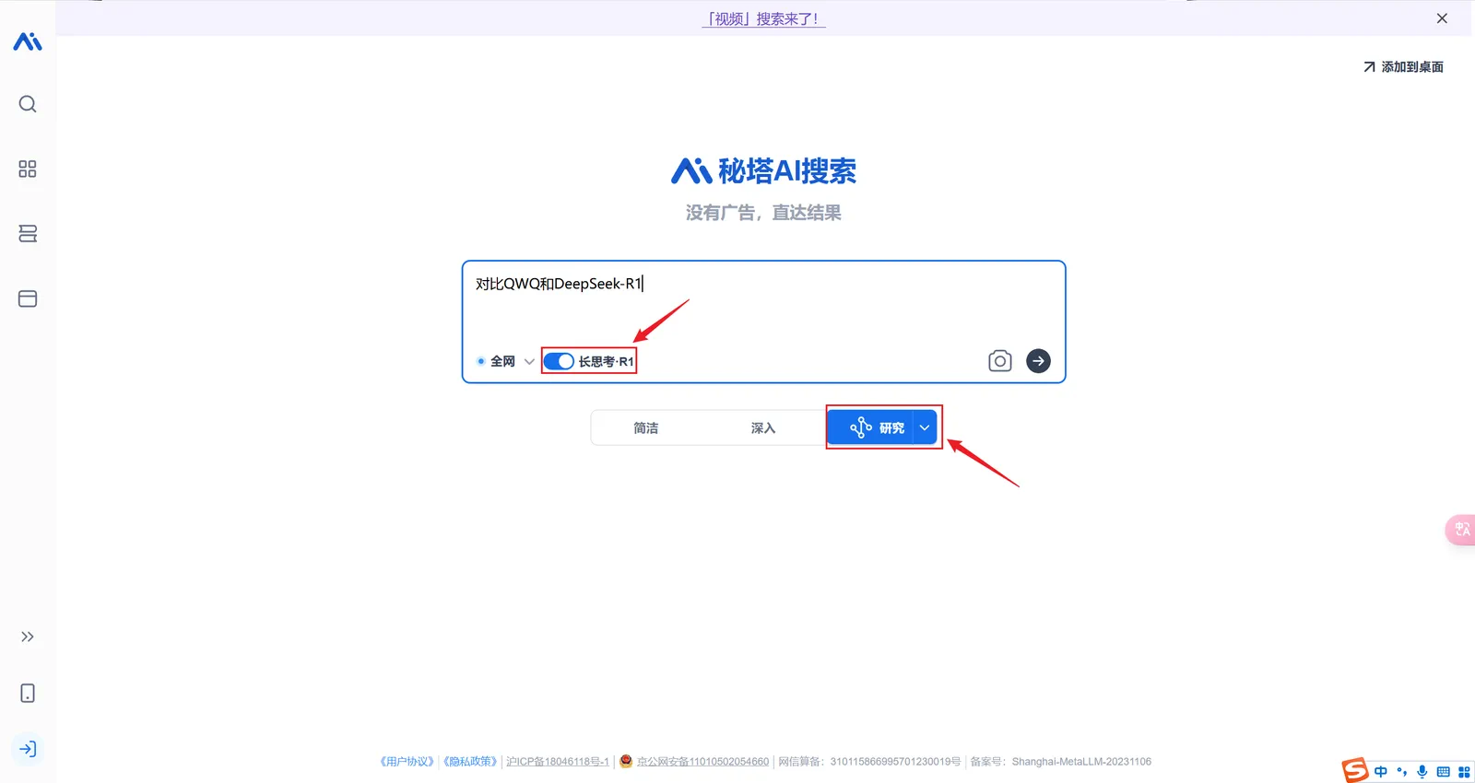Select the 深入 mode tab
Viewport: 1475px width, 783px height.
[x=763, y=427]
